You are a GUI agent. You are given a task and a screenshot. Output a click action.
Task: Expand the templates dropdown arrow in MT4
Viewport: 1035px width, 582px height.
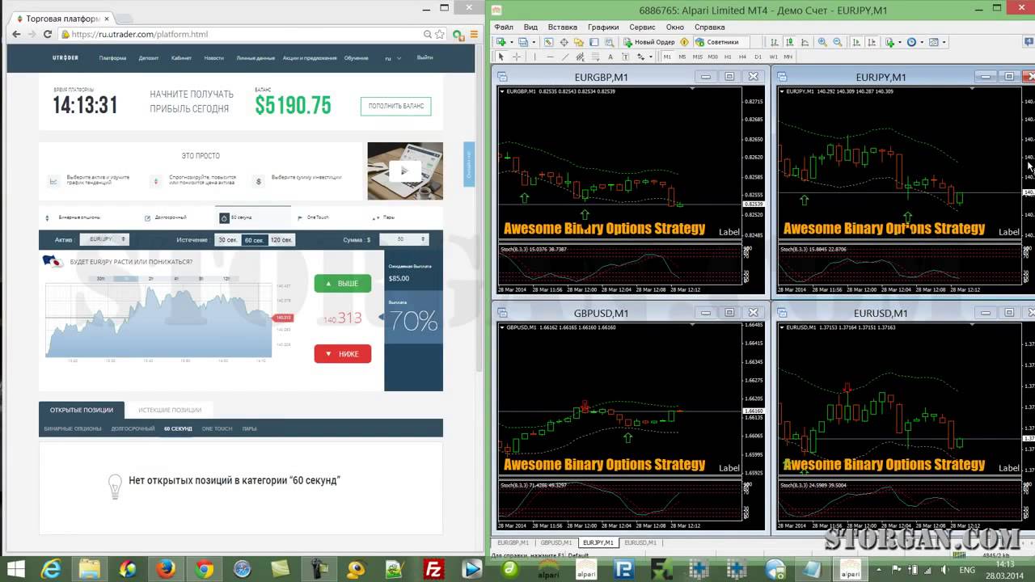click(x=944, y=42)
